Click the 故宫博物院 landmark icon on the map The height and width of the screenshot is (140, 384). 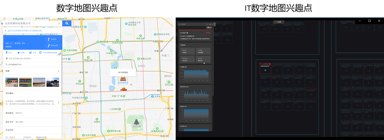click(123, 79)
